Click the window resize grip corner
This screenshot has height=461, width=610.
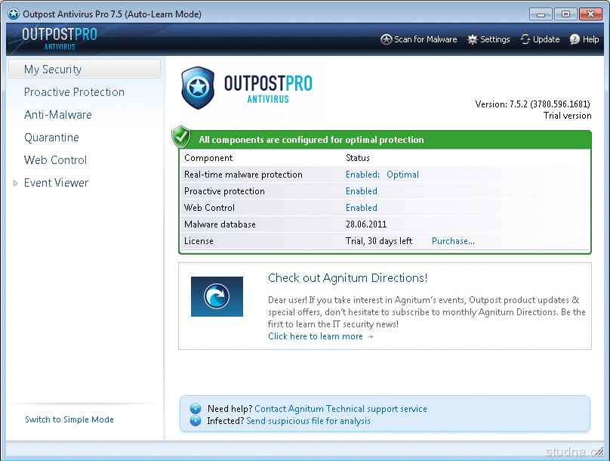599,451
